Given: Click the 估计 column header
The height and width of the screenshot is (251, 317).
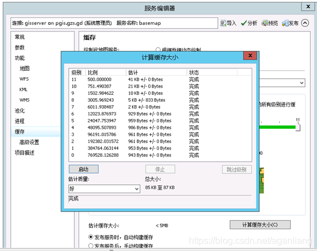Looking at the screenshot, I should [156, 72].
